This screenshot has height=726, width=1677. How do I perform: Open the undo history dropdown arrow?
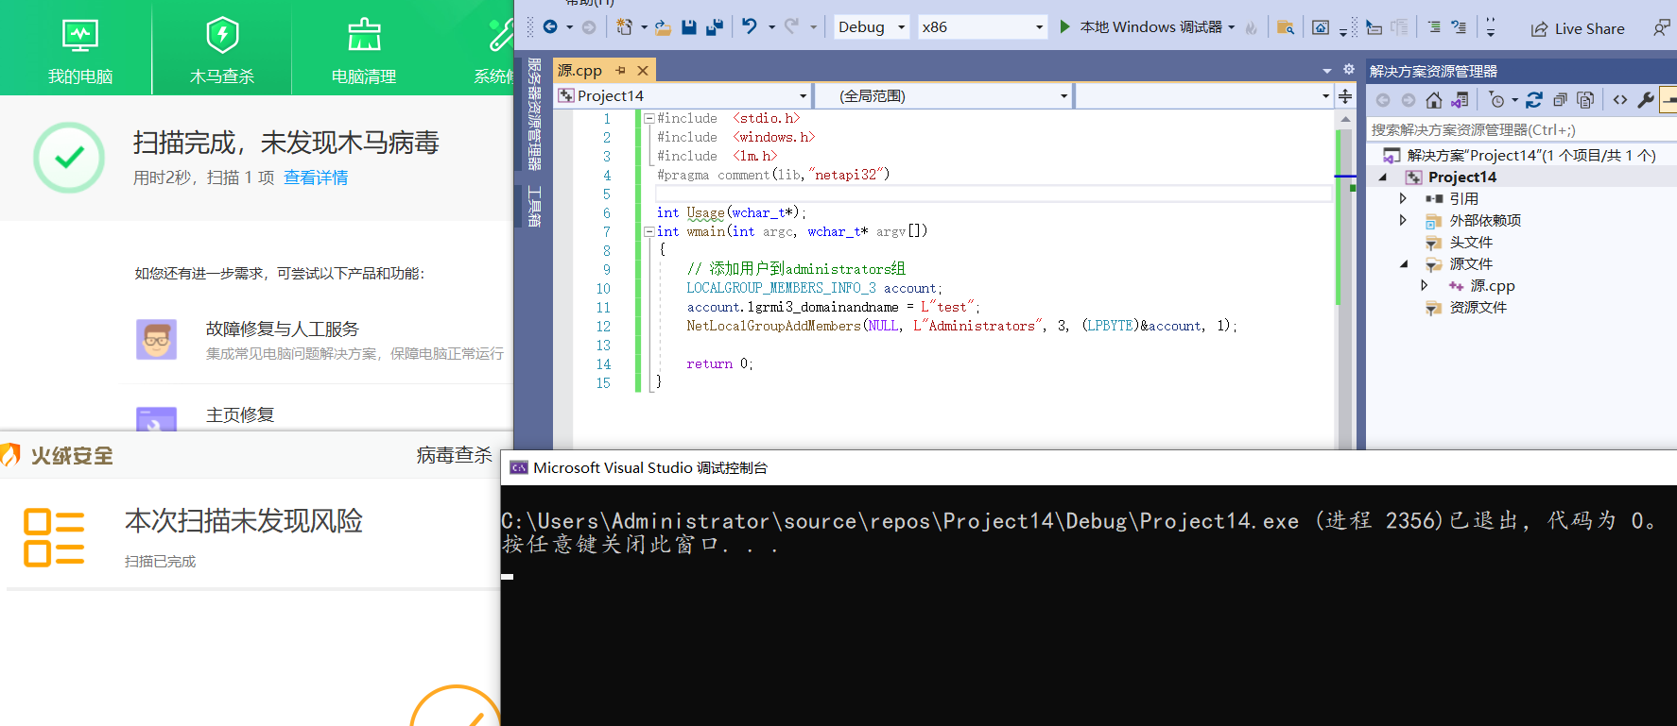[771, 27]
